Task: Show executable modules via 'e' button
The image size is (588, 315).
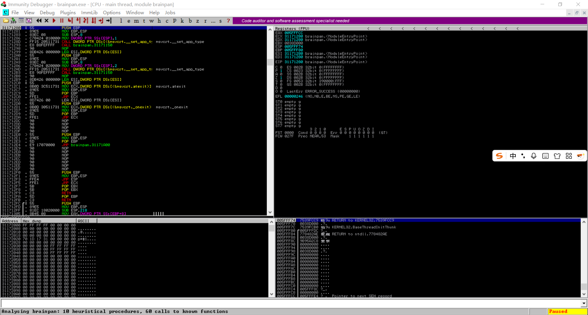Action: coord(129,21)
